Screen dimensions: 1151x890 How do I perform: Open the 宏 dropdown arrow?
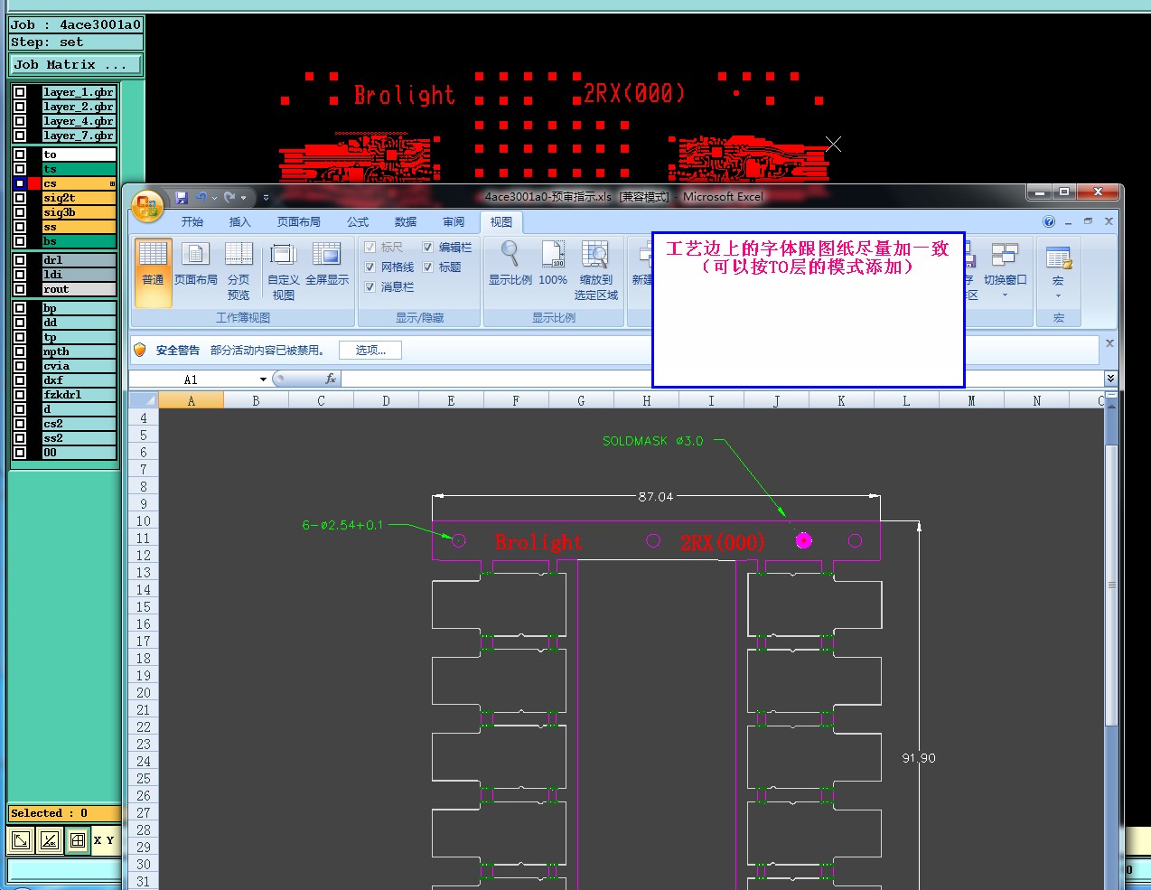[1058, 296]
